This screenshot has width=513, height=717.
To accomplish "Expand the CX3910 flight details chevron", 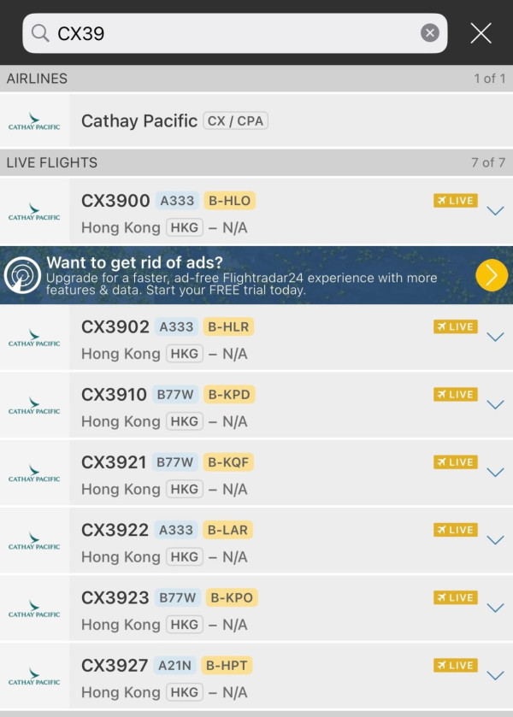I will (495, 405).
